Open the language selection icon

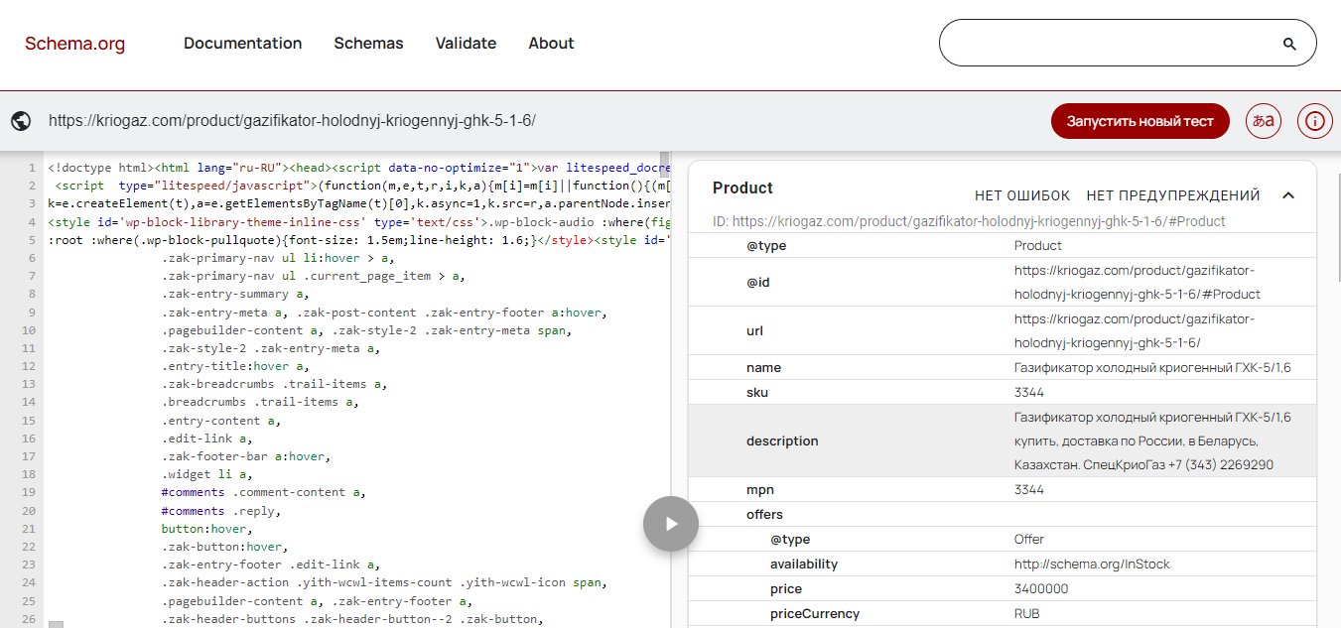click(x=1263, y=120)
